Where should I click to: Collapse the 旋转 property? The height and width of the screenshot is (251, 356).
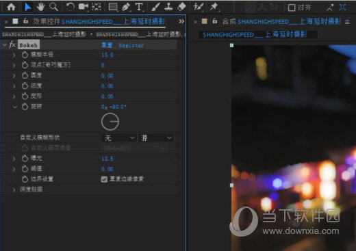[x=15, y=107]
